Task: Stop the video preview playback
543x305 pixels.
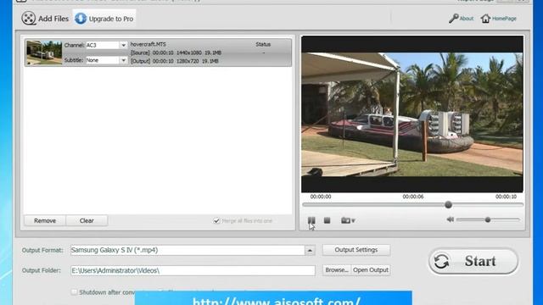Action: (x=327, y=220)
